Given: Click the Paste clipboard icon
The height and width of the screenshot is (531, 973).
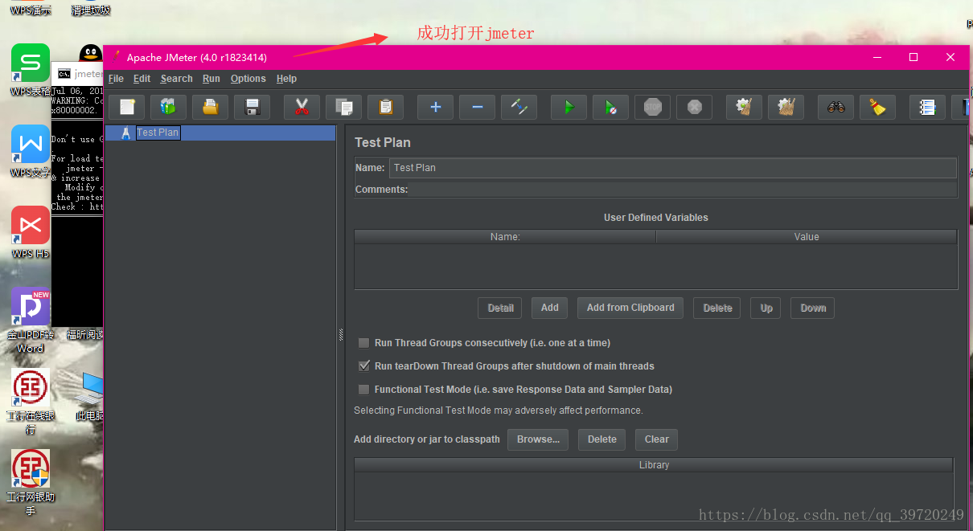Looking at the screenshot, I should pyautogui.click(x=385, y=107).
